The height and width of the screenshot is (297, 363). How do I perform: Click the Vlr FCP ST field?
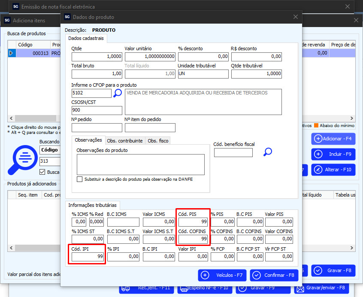click(x=279, y=257)
